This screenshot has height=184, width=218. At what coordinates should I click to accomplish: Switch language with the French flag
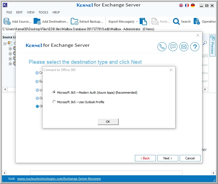[187, 5]
